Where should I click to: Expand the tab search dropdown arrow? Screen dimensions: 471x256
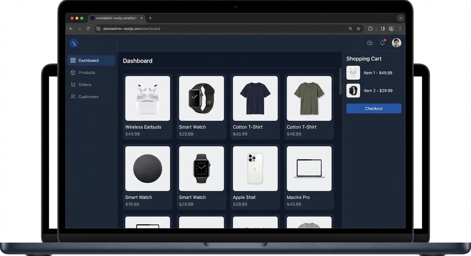[400, 18]
